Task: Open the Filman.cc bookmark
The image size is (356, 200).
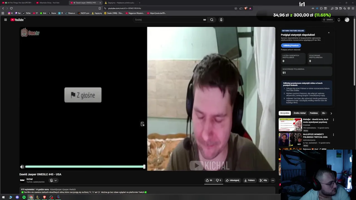Action: click(70, 13)
